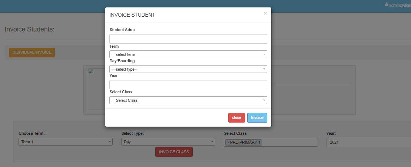
Task: Select the PRE-PRIMARY 1 tag label
Action: [246, 142]
